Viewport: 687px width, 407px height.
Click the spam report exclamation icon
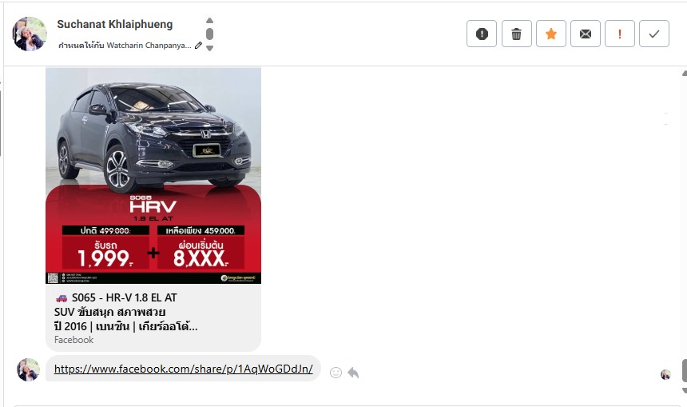(482, 34)
